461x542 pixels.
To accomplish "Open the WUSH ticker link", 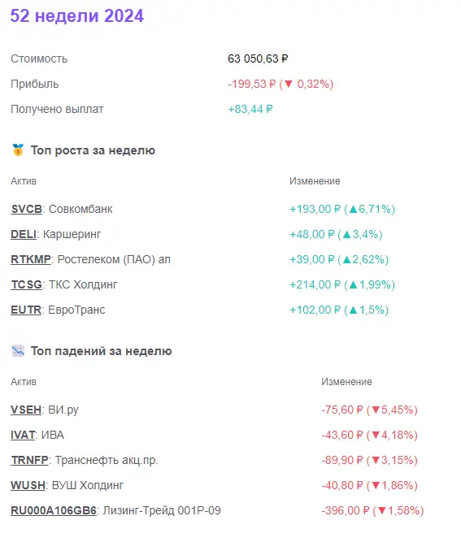I will [x=28, y=485].
